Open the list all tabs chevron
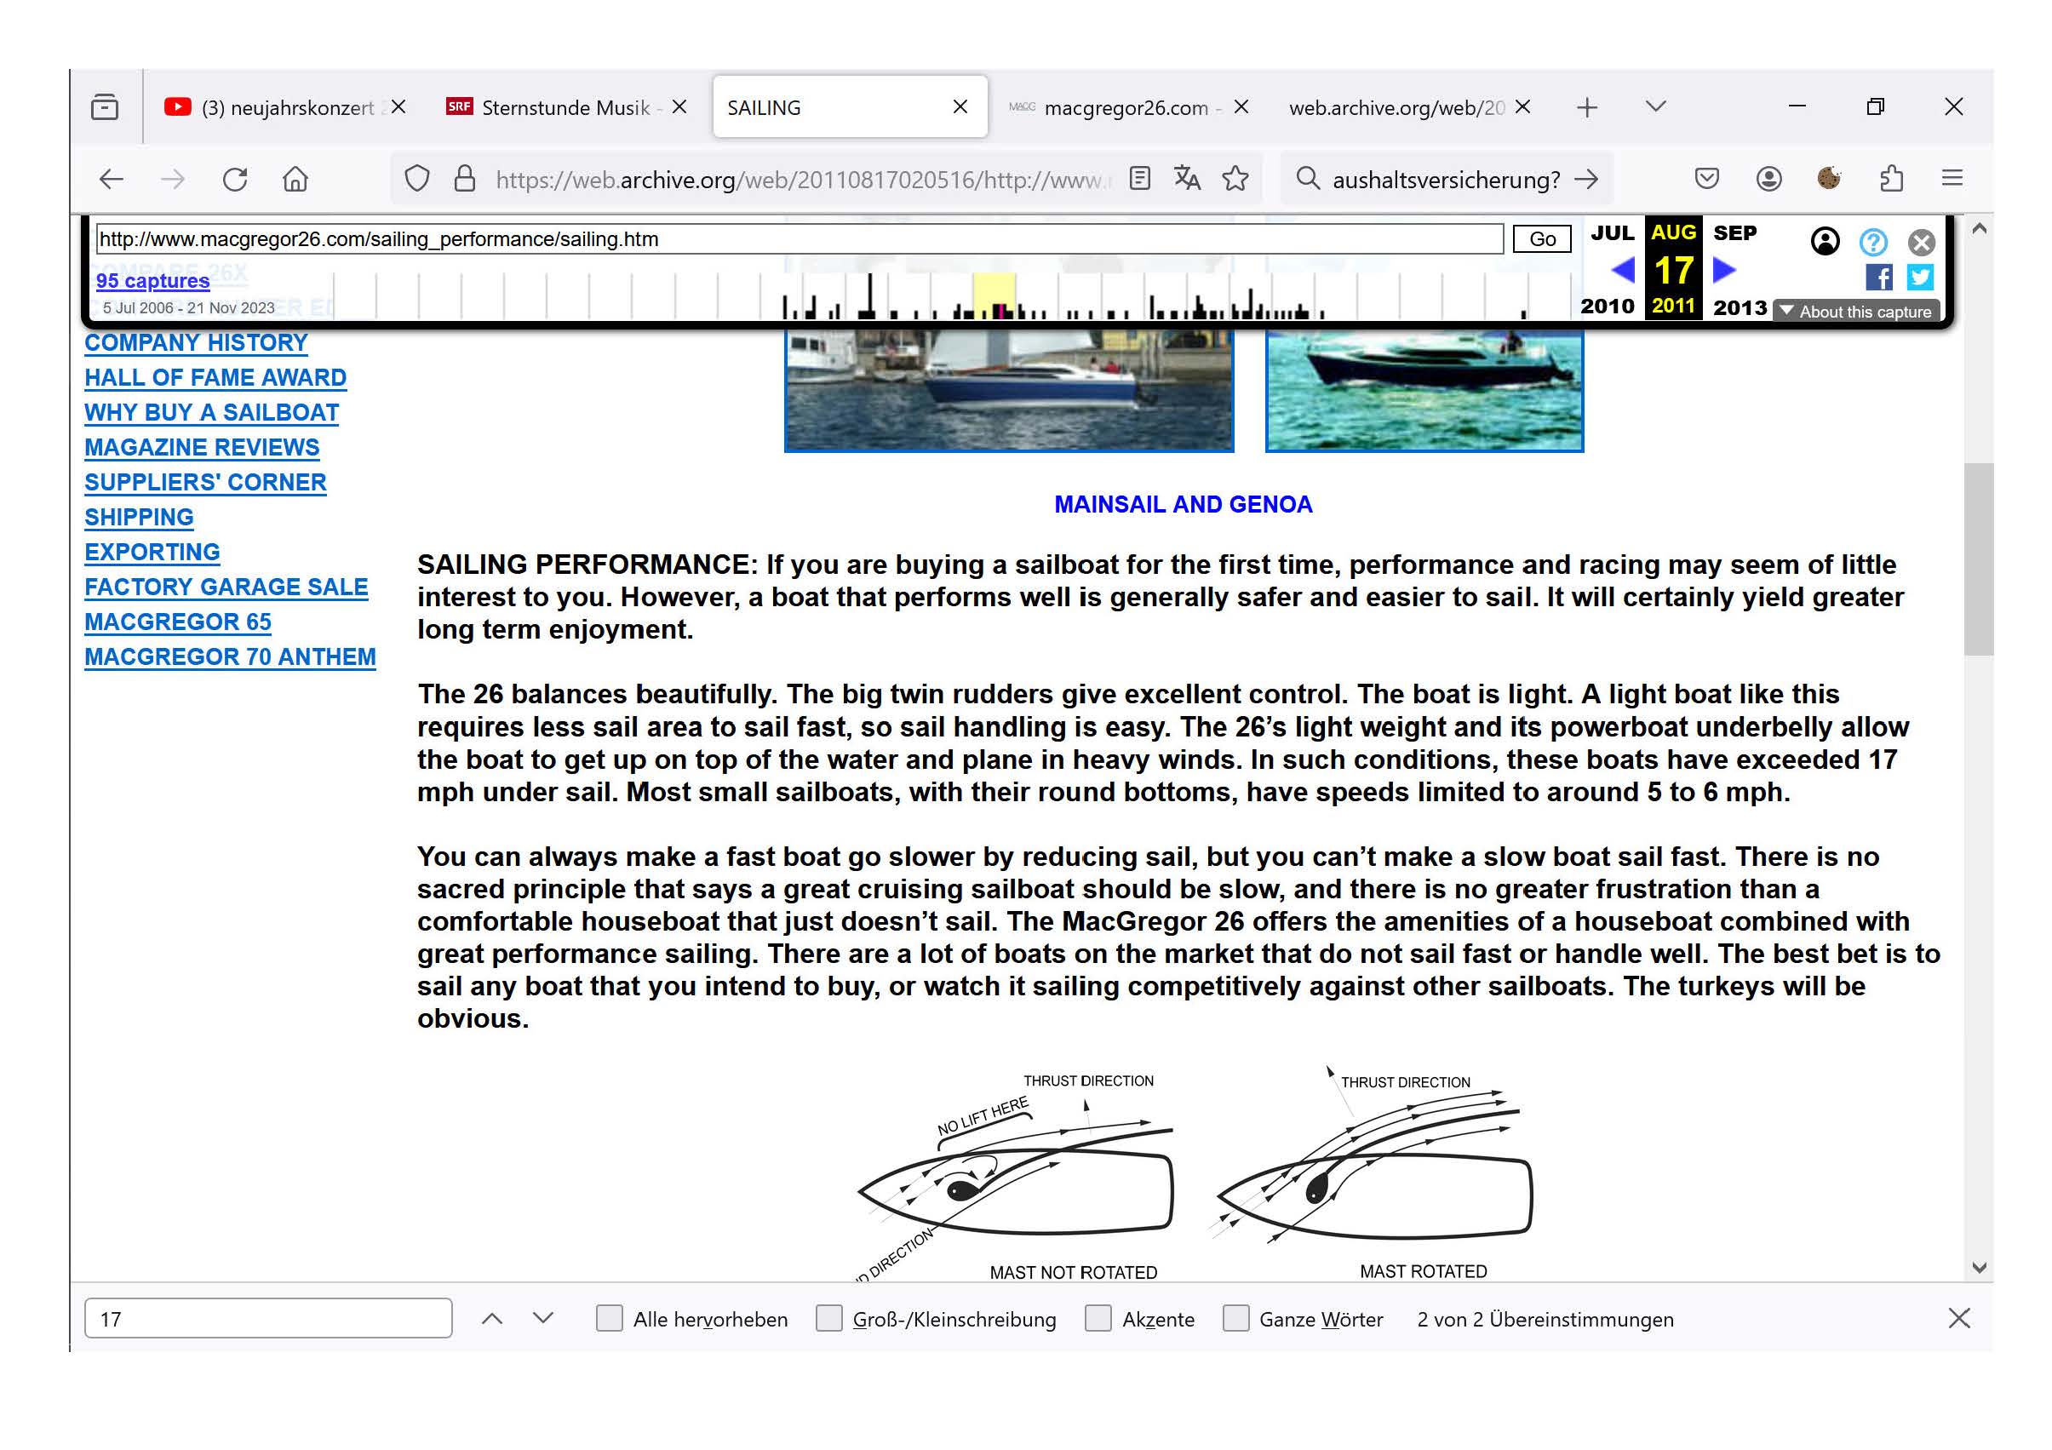Viewport: 2052px width, 1450px height. 1655,107
